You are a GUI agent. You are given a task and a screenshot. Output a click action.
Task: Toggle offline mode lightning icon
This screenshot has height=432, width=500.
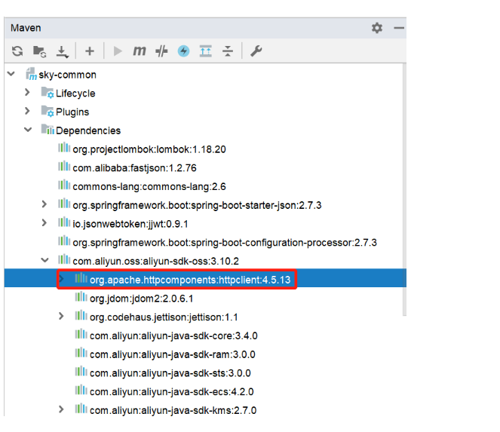[x=183, y=51]
